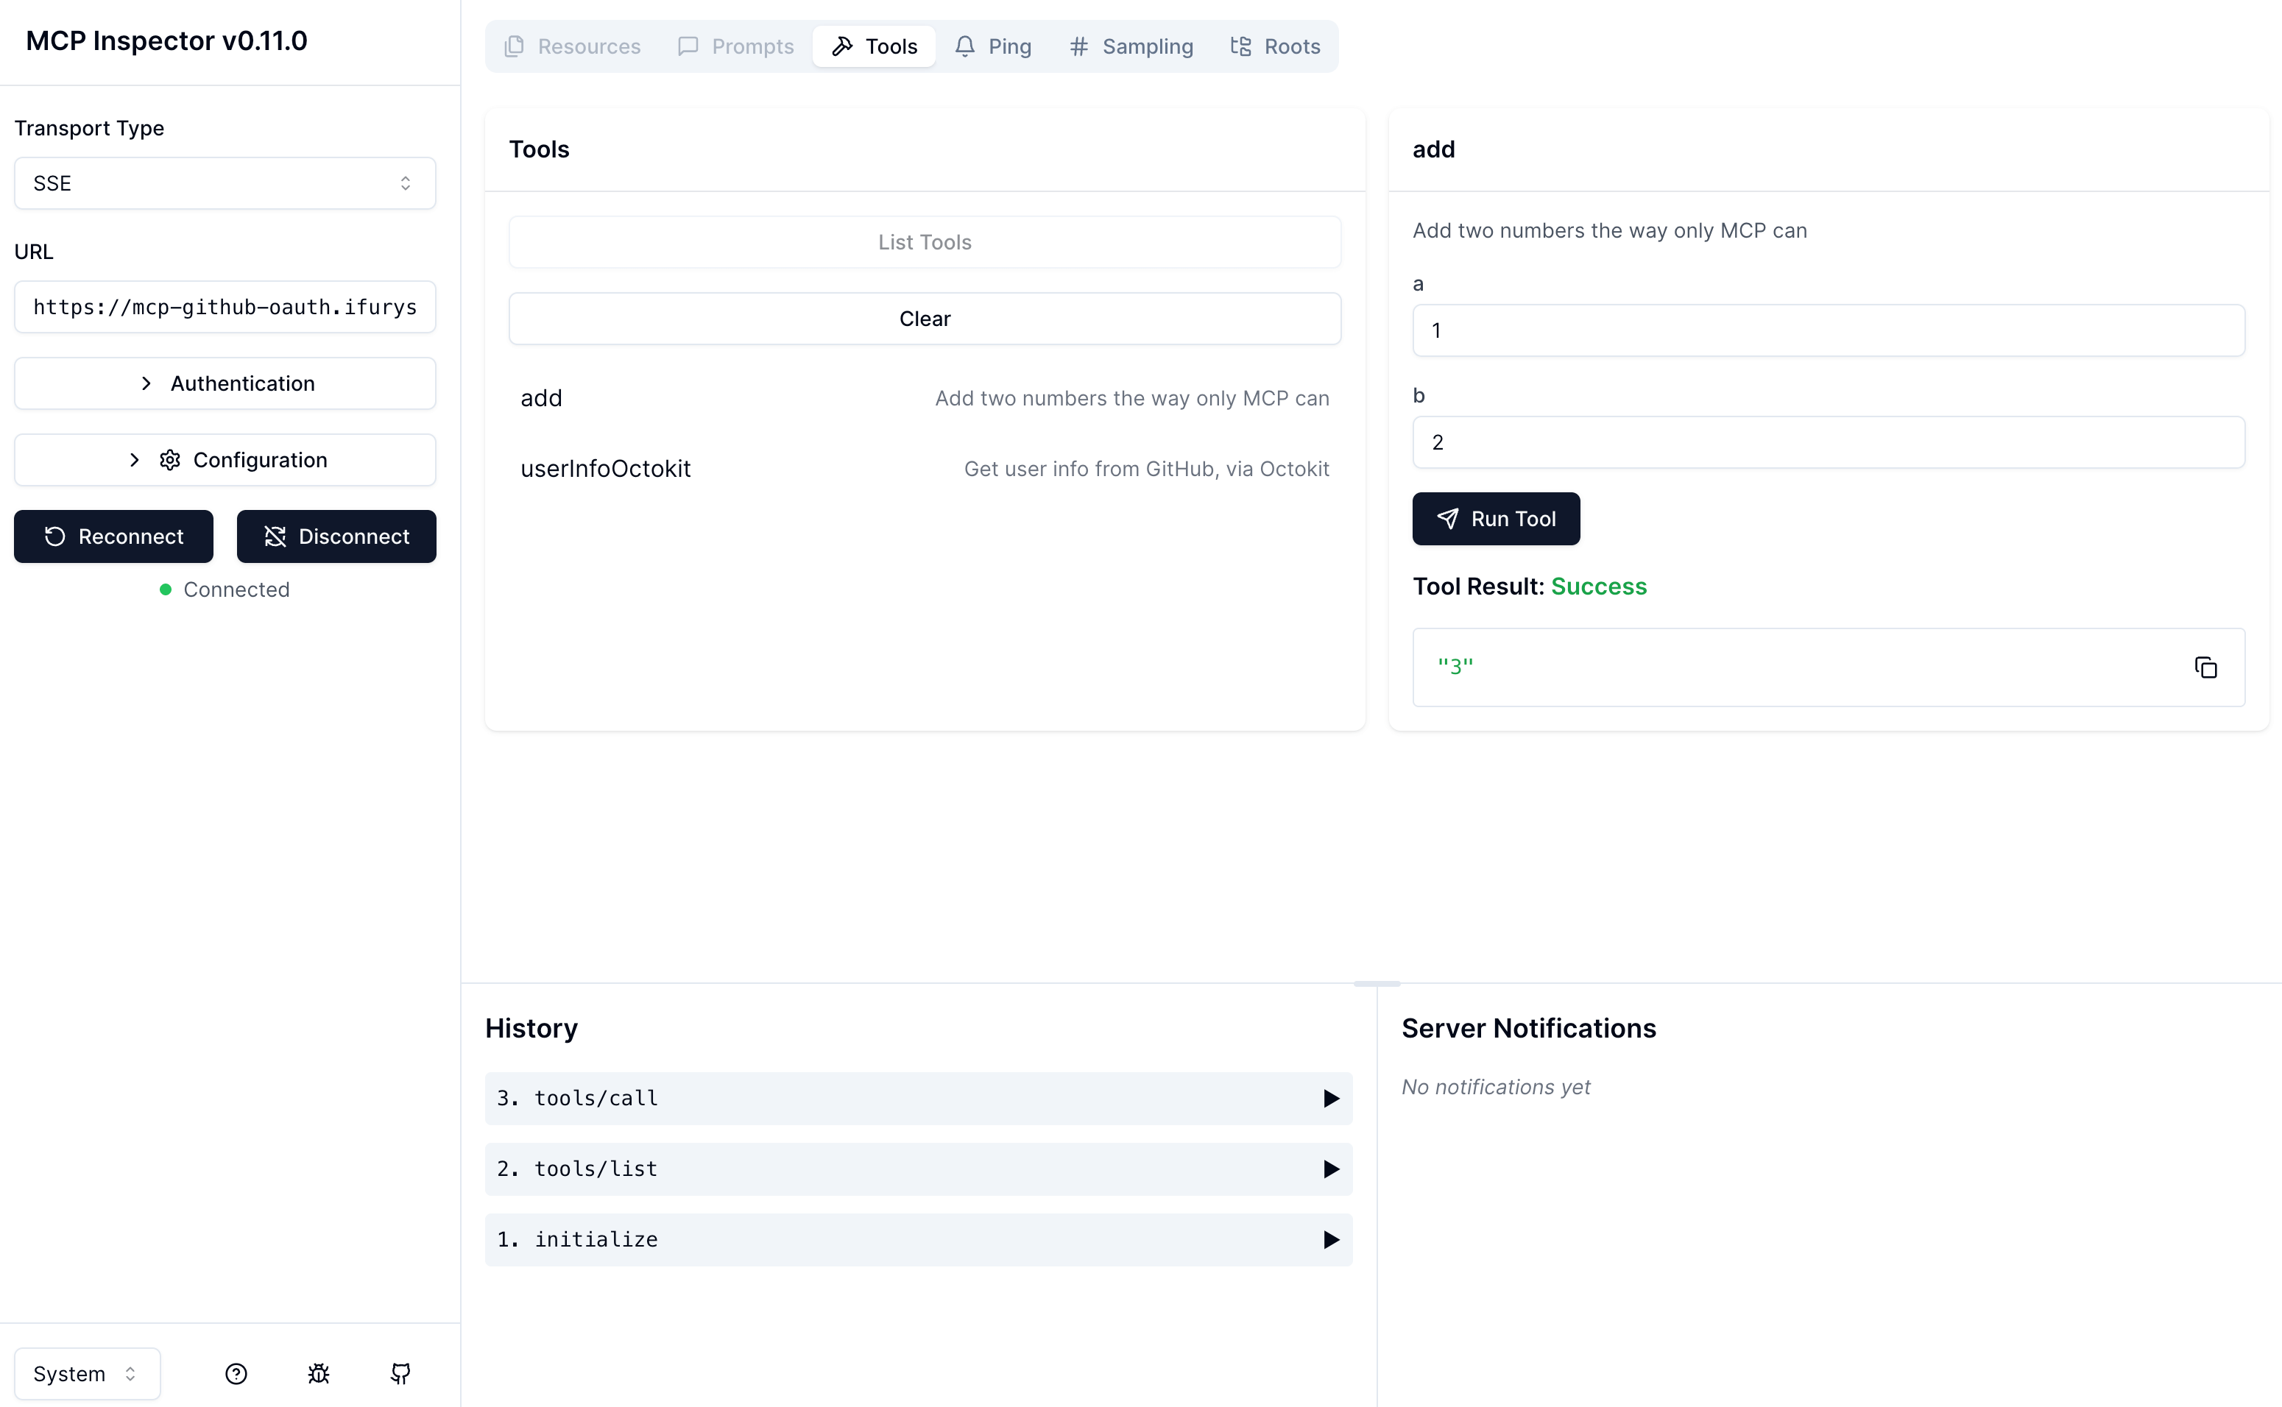Click the Reconnect circular arrow icon

point(55,536)
